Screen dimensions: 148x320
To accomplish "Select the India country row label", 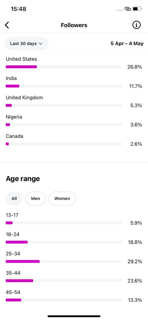I will (11, 78).
